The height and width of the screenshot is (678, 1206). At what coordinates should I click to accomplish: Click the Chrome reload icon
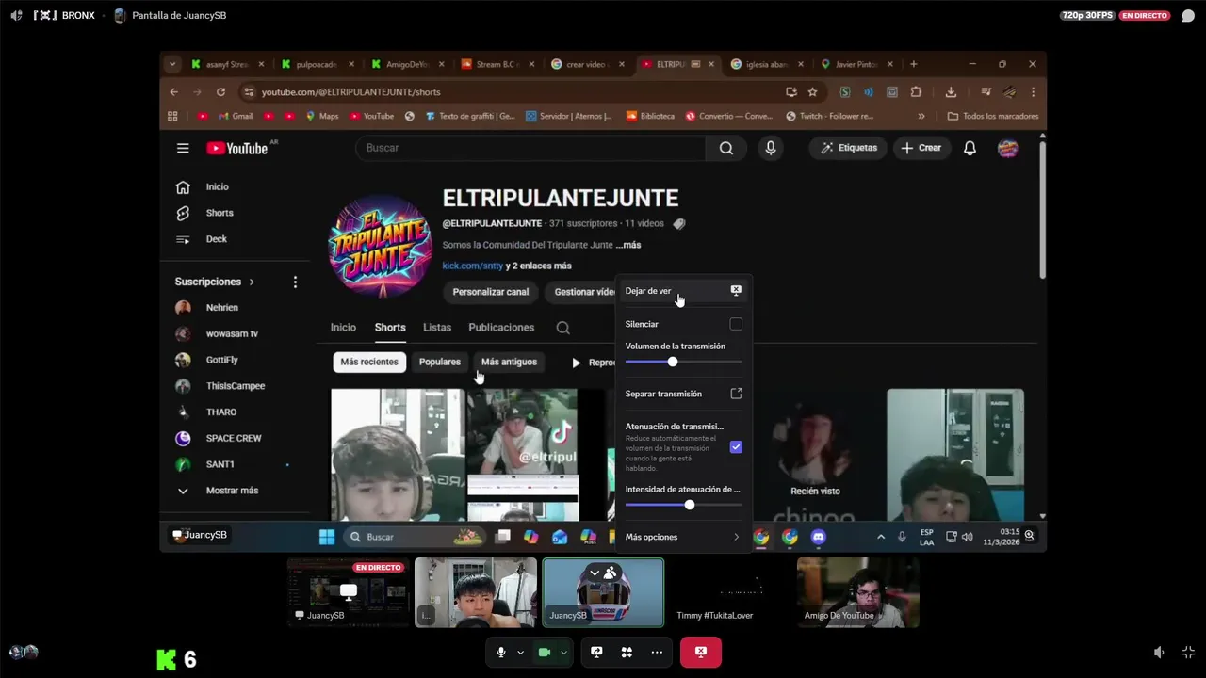click(220, 92)
